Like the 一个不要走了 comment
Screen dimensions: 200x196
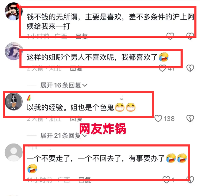(166, 180)
